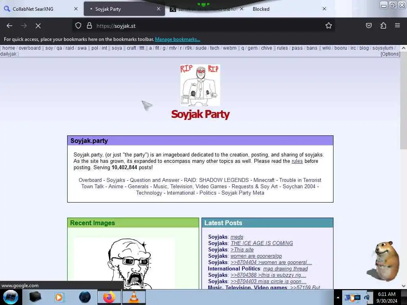Open the dailyjak link
The height and width of the screenshot is (305, 407).
[x=8, y=54]
